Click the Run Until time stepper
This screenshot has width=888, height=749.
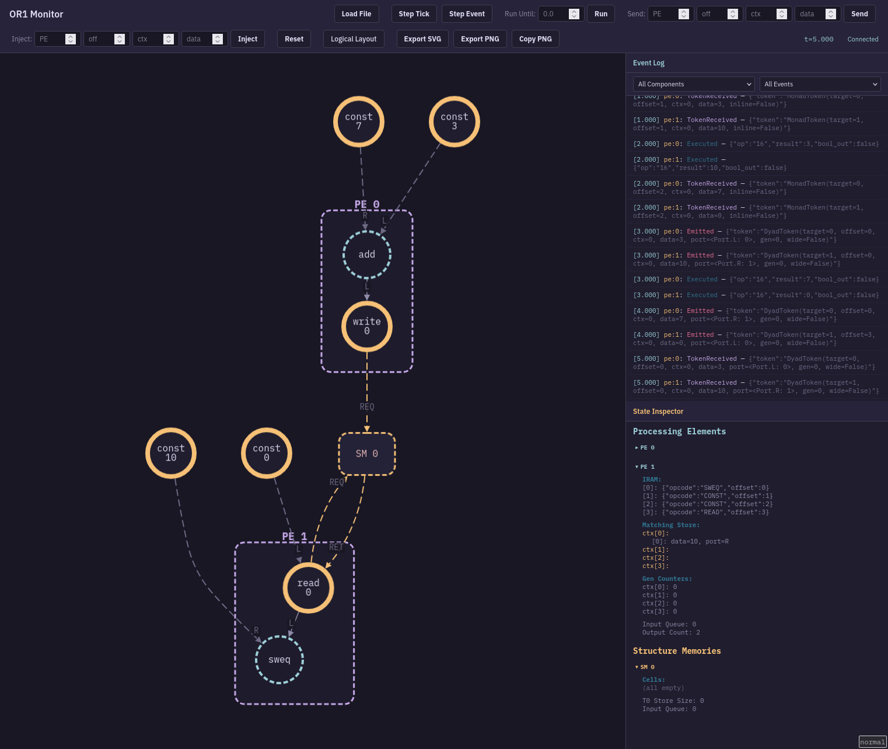click(574, 14)
